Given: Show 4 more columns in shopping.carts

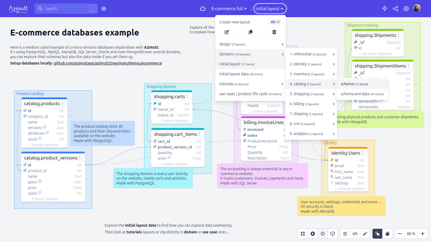Looking at the screenshot, I should (x=173, y=121).
